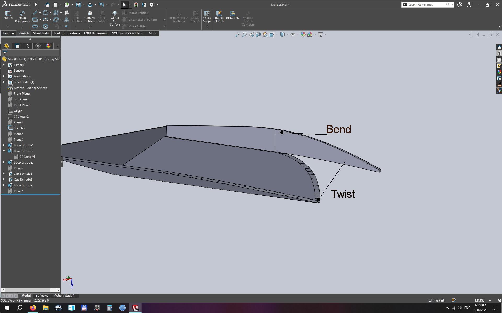The height and width of the screenshot is (313, 502).
Task: Toggle Shaded Sketch Contours
Action: 248,17
